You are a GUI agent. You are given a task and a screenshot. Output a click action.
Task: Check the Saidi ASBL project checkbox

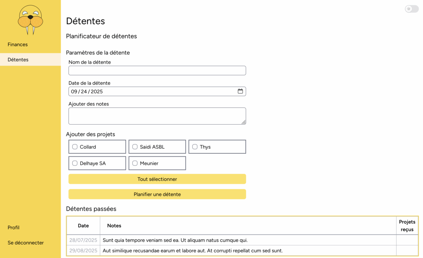tap(135, 147)
